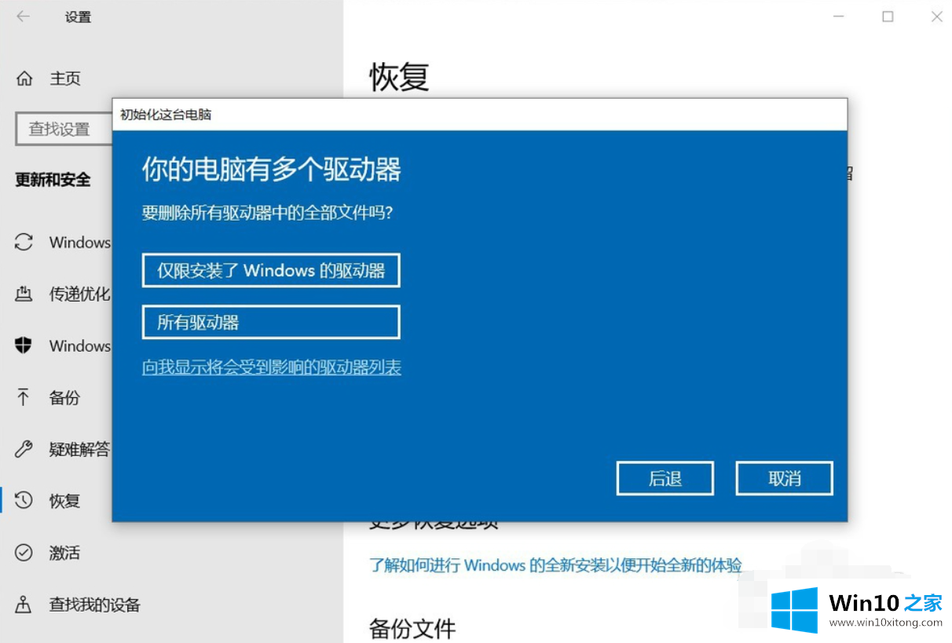952x643 pixels.
Task: Click the Troubleshoot wrench icon
Action: (24, 449)
